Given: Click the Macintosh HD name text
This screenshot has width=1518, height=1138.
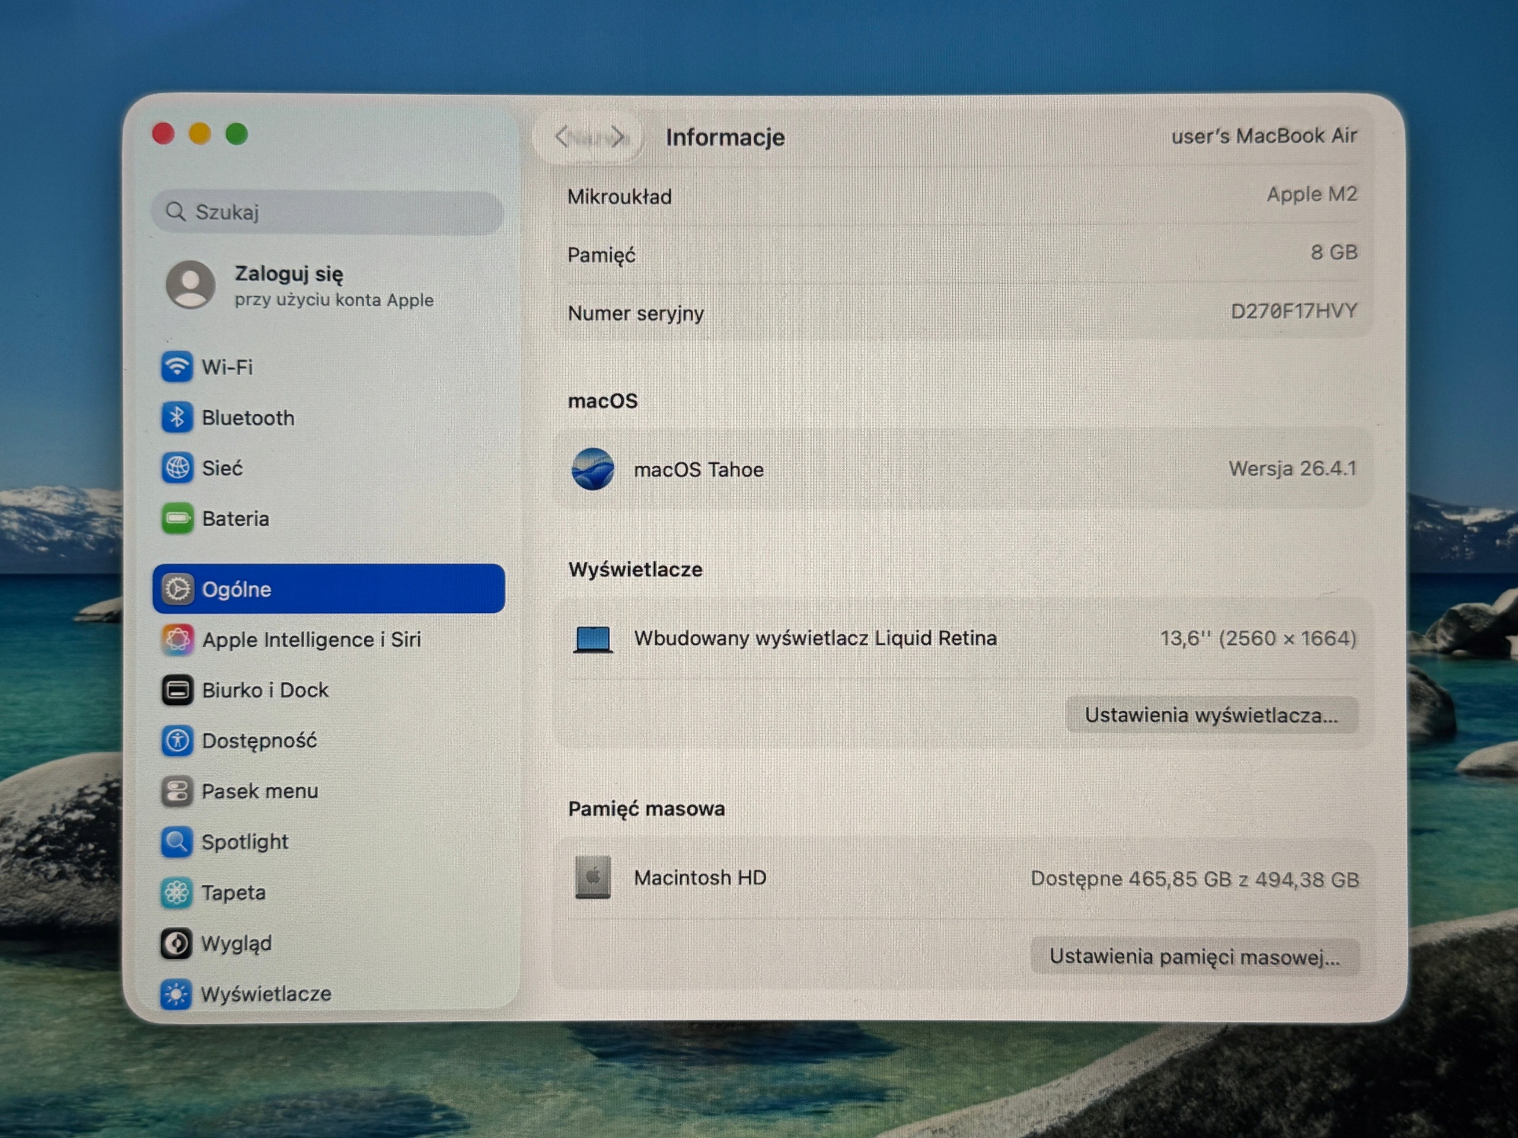Looking at the screenshot, I should pos(700,877).
